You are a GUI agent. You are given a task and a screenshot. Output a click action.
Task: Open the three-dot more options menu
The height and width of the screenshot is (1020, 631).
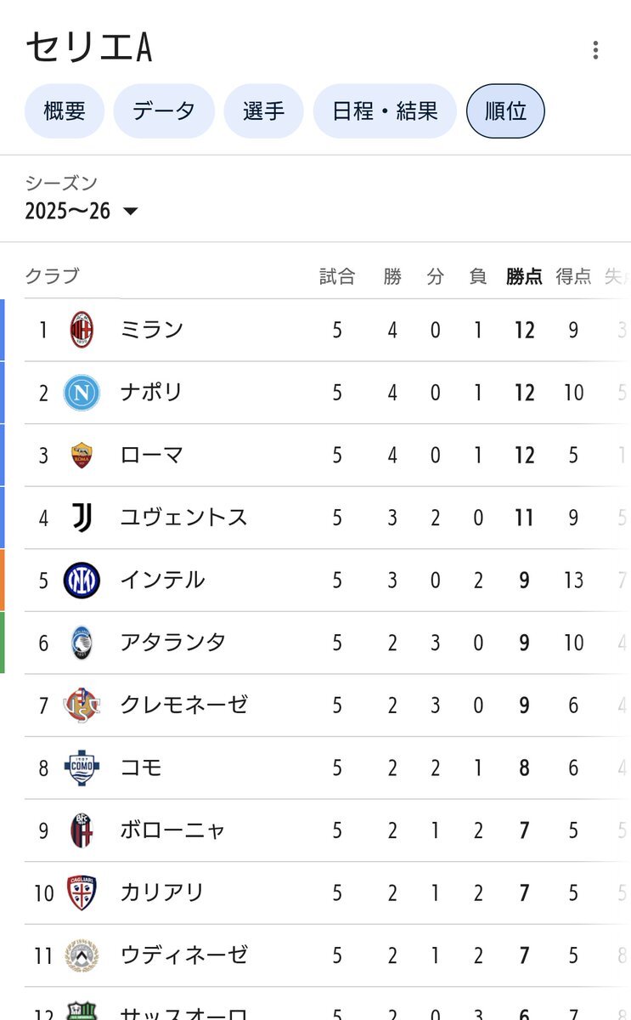(595, 50)
